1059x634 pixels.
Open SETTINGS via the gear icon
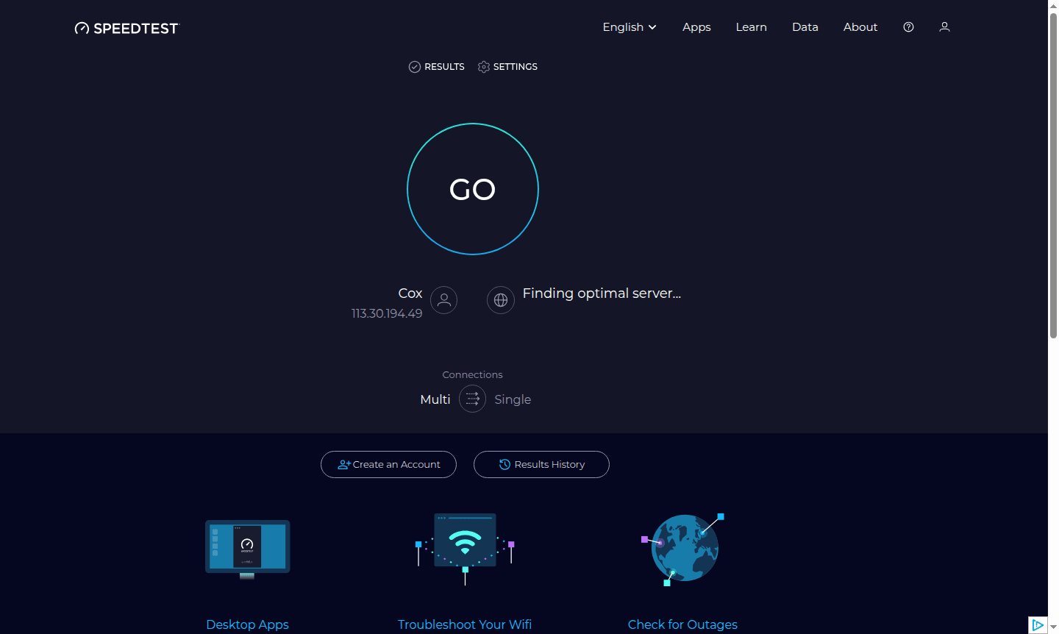(484, 66)
